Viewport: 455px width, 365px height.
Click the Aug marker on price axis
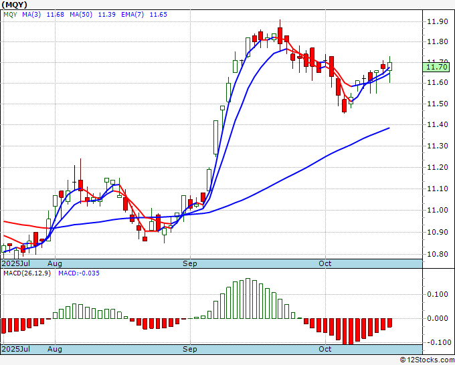pyautogui.click(x=54, y=264)
